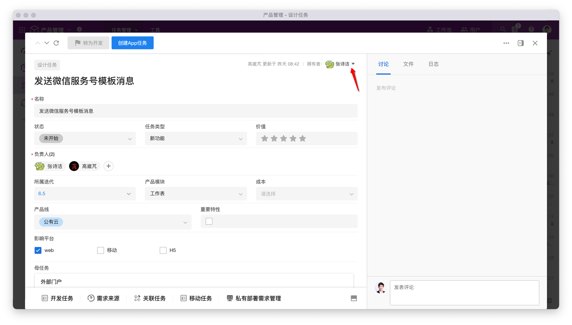Expand the 任务类型 dropdown
The width and height of the screenshot is (572, 325).
(x=196, y=138)
